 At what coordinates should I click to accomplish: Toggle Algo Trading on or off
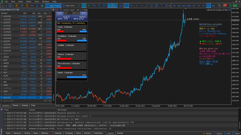[x=53, y=5]
